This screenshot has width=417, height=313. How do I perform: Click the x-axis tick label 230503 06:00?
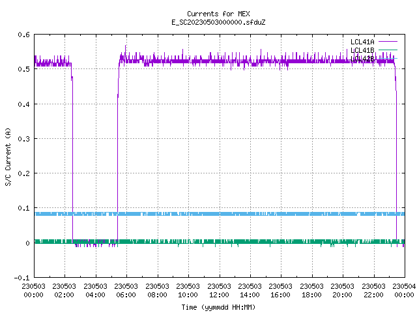click(x=126, y=291)
